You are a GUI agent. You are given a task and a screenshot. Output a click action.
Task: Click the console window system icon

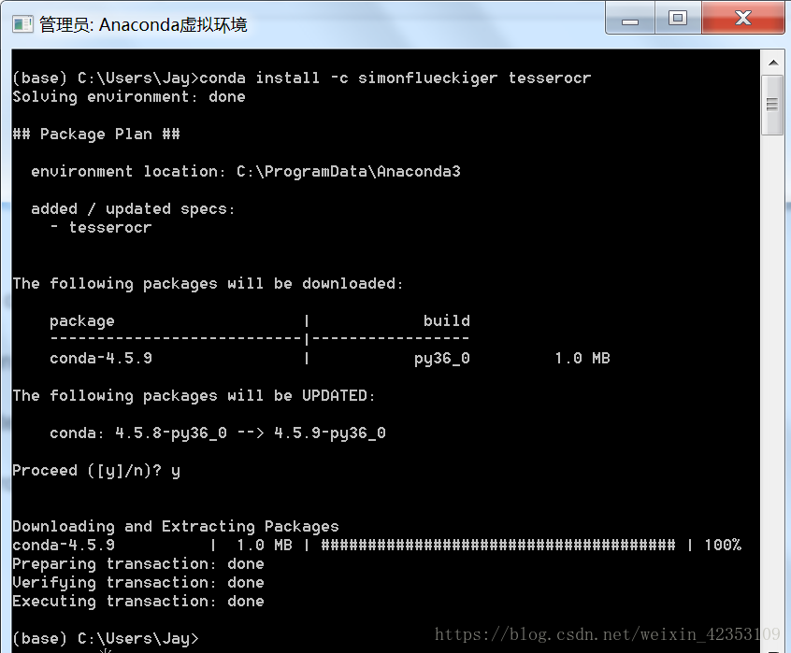22,23
